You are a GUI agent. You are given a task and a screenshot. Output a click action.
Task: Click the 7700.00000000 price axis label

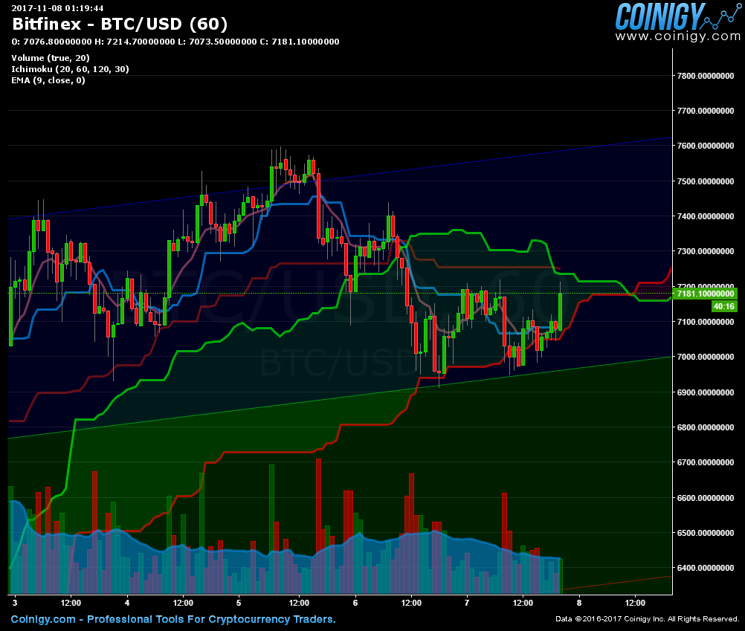(706, 111)
